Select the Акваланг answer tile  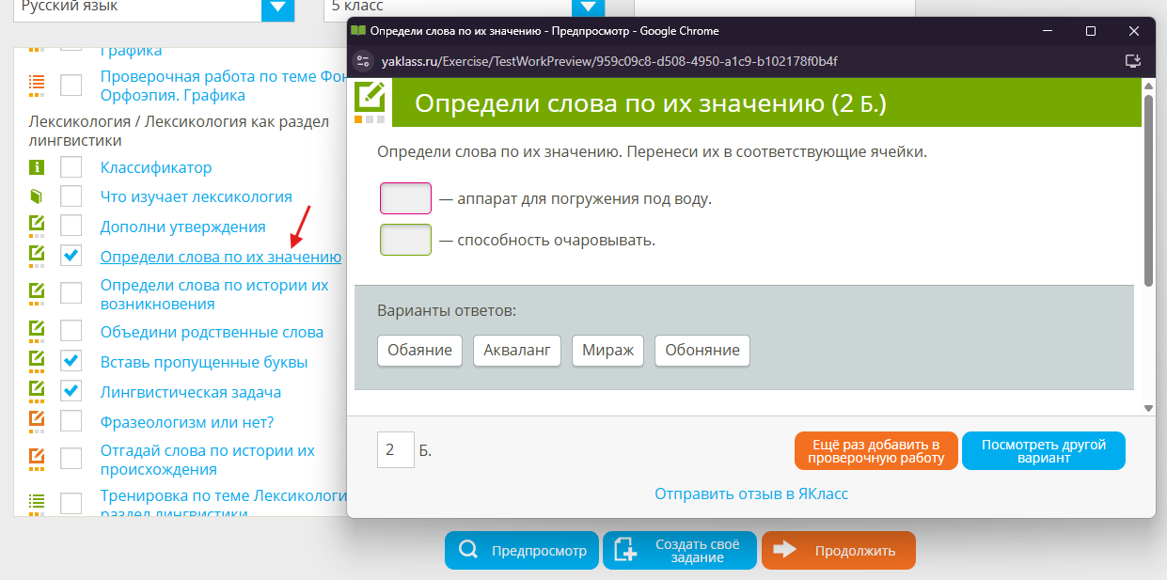(x=517, y=351)
